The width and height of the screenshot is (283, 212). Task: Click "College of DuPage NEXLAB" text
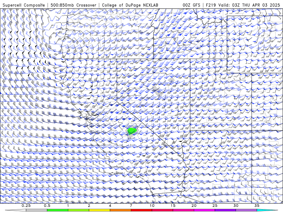click(x=130, y=5)
